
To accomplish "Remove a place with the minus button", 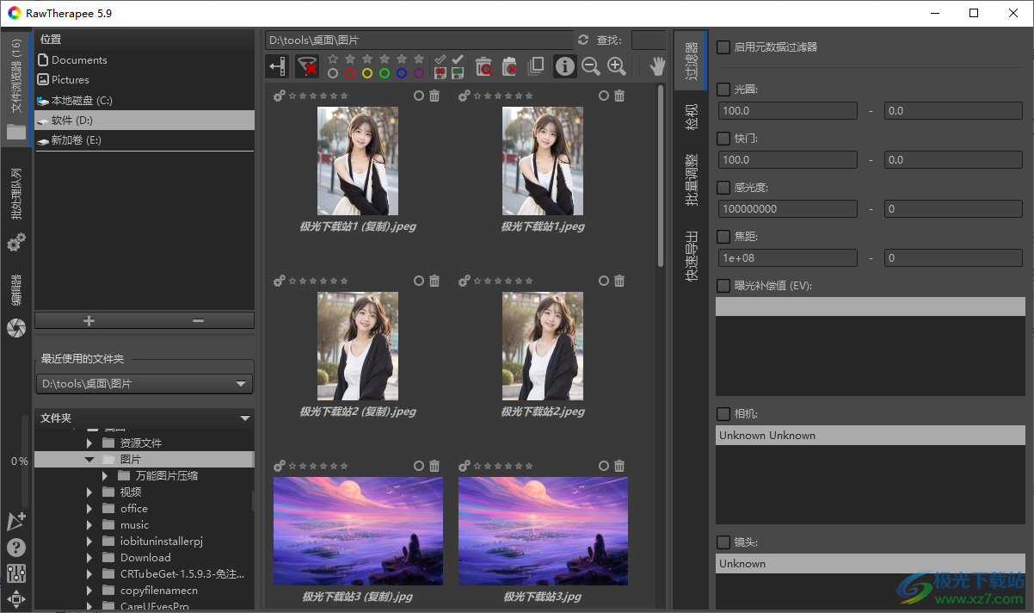I will pyautogui.click(x=199, y=320).
